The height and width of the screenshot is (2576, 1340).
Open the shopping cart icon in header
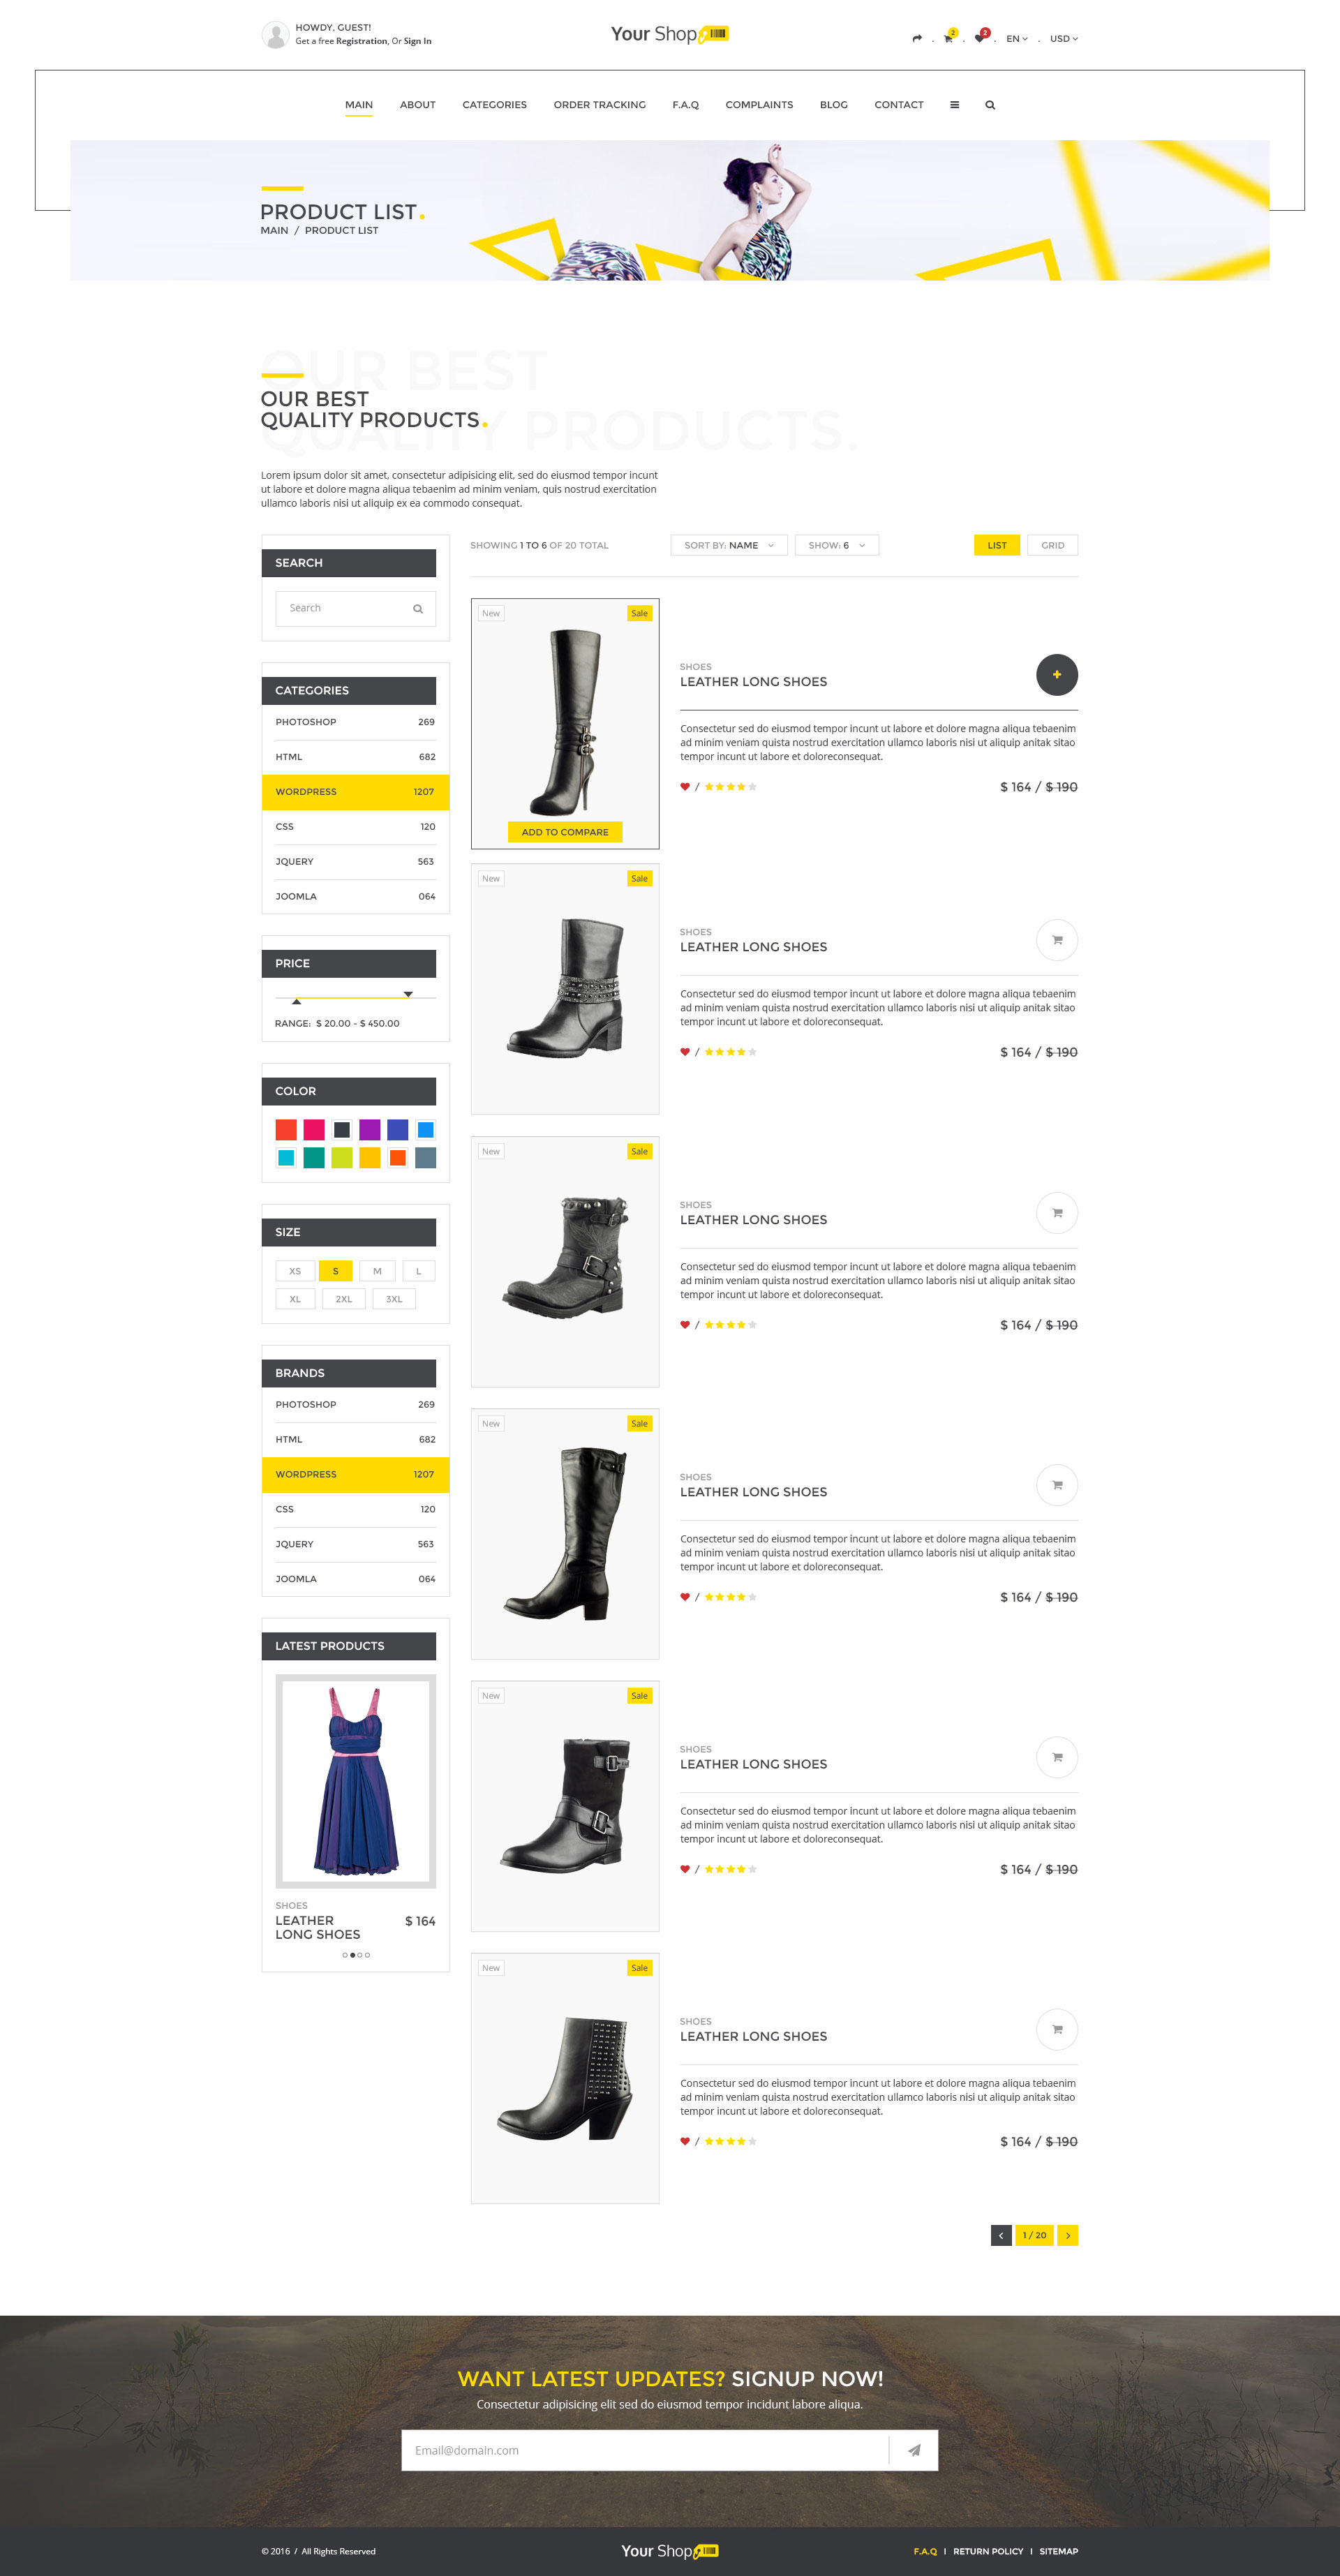[948, 38]
